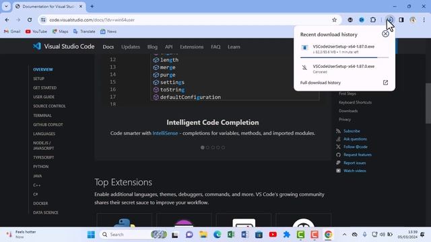The height and width of the screenshot is (242, 431).
Task: Open Languages in the sidebar
Action: point(44,134)
